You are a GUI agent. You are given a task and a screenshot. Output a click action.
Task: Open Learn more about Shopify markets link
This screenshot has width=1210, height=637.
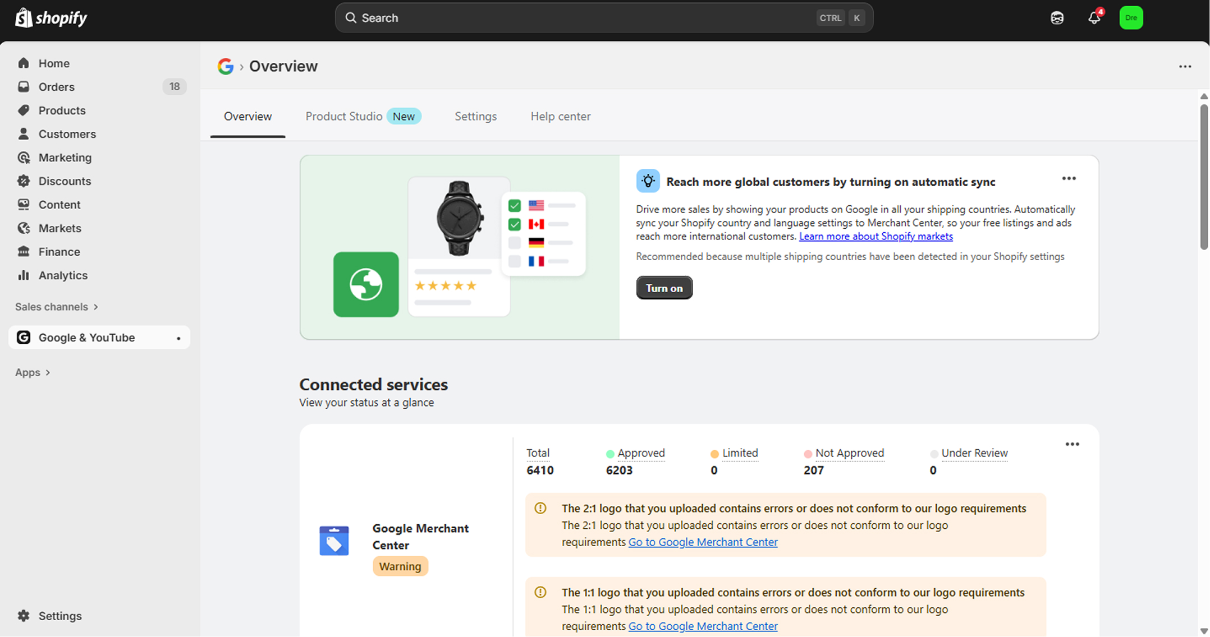click(876, 236)
